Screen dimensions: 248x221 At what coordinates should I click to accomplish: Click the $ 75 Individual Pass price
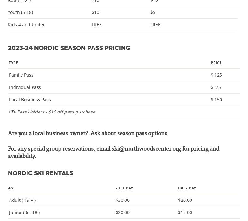point(216,87)
